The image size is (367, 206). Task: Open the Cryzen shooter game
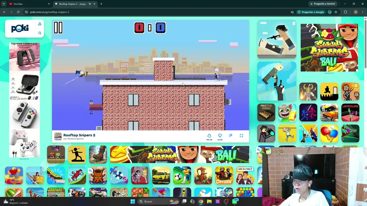coord(224,175)
